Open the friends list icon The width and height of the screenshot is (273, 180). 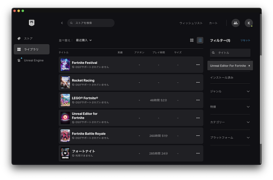(235, 23)
